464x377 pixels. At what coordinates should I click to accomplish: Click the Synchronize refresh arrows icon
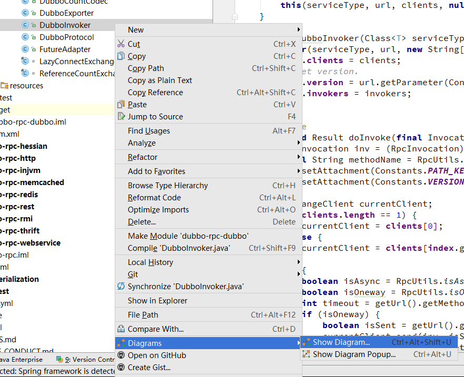(121, 286)
